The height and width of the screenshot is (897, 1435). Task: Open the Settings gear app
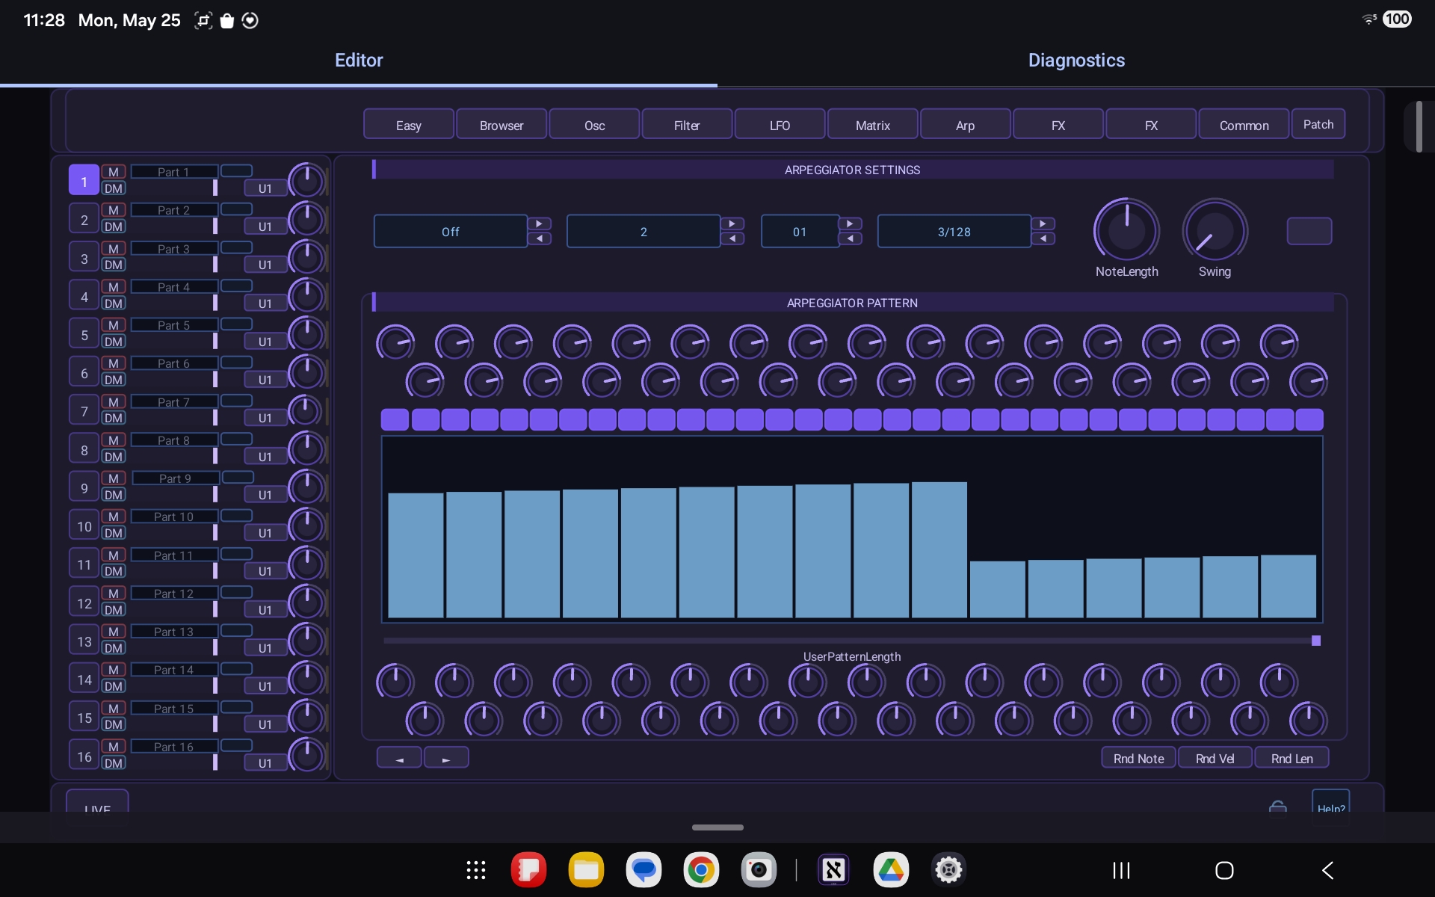coord(948,870)
